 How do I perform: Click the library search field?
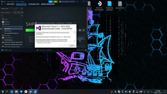(11, 16)
